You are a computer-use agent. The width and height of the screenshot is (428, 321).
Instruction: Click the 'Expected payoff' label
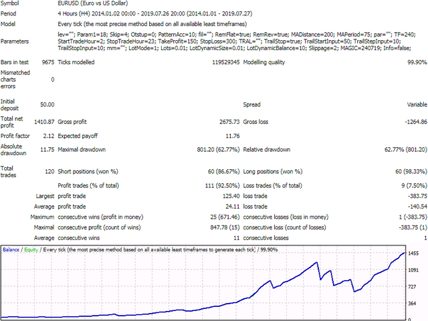click(x=78, y=136)
